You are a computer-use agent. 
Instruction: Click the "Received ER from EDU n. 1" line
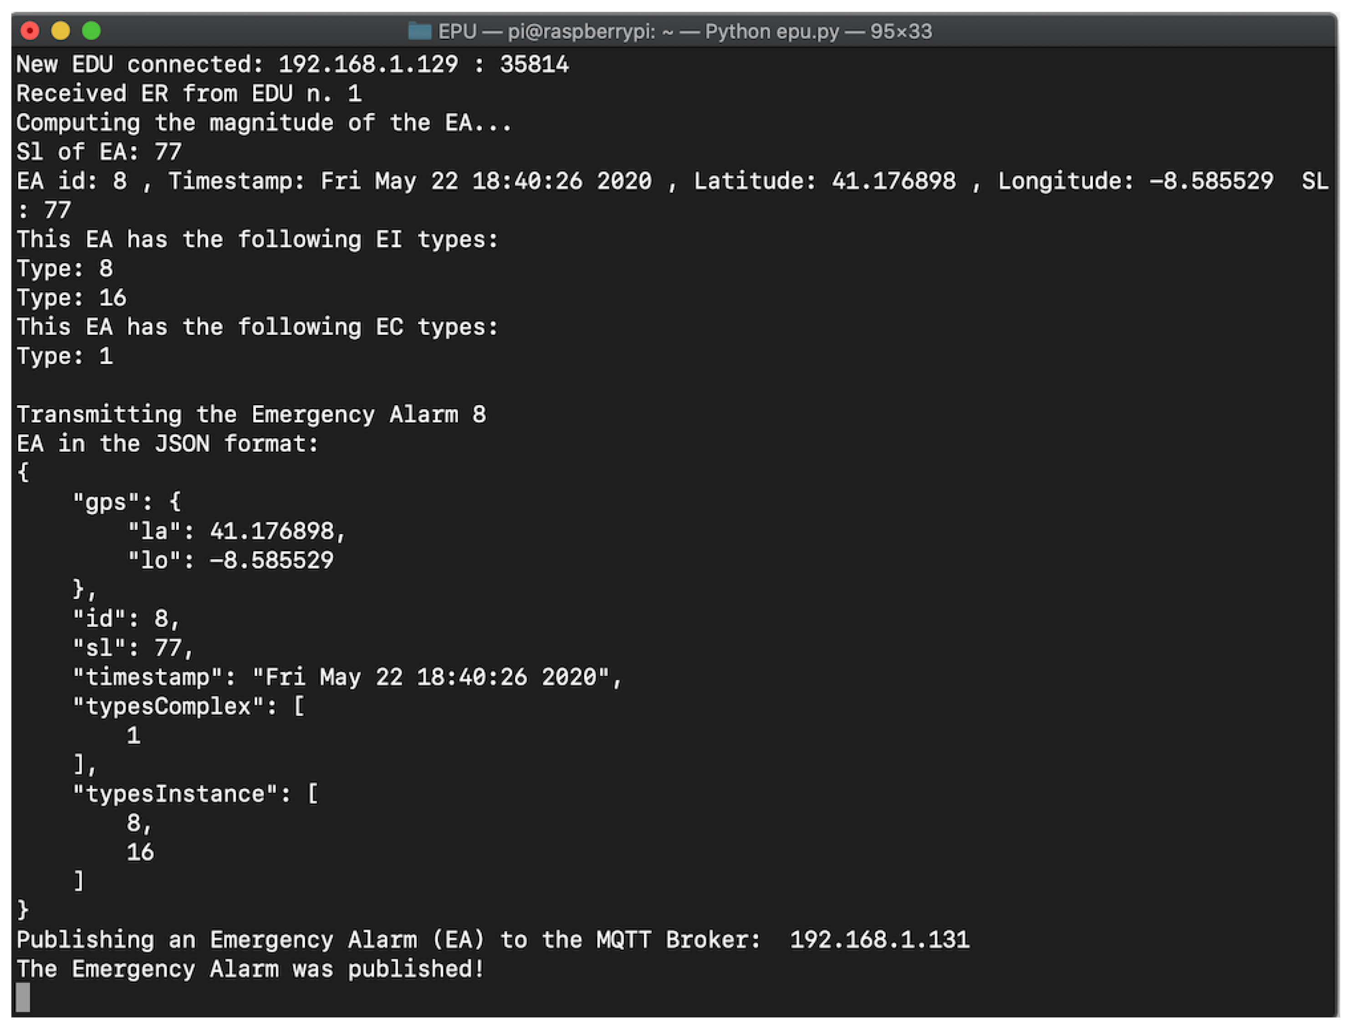[x=189, y=93]
